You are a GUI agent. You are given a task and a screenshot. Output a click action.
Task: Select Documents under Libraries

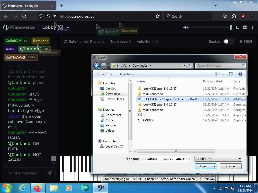tap(113, 115)
